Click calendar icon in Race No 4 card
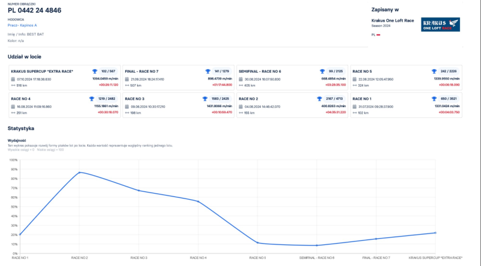This screenshot has width=481, height=266. [x=13, y=107]
